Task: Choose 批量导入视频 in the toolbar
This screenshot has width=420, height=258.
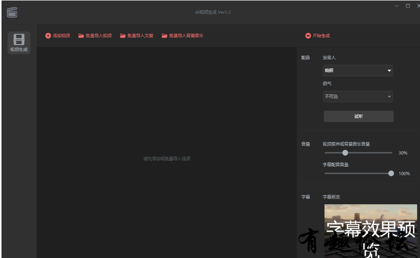Action: 99,36
